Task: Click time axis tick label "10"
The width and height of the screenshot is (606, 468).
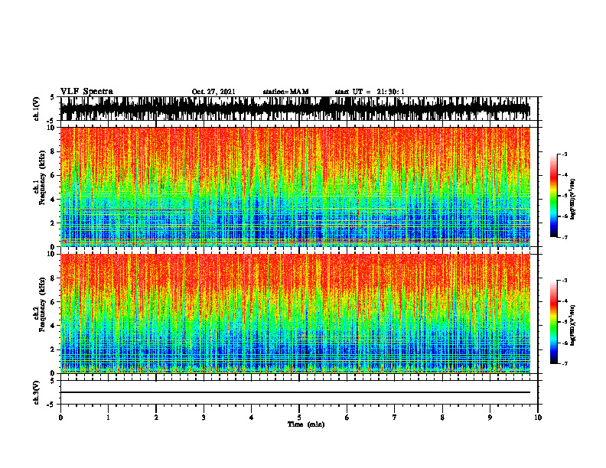Action: (x=538, y=418)
